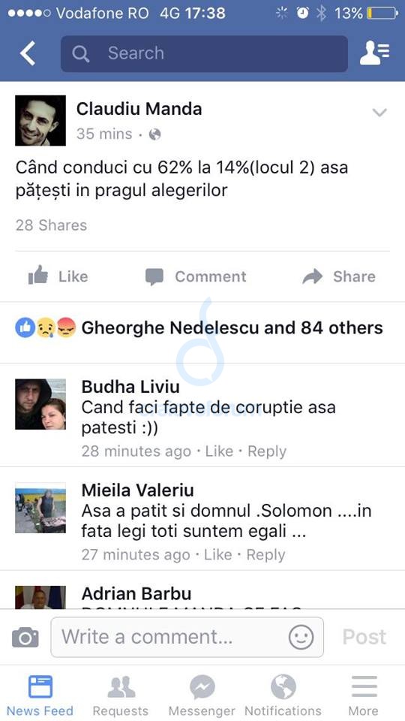Image resolution: width=405 pixels, height=721 pixels.
Task: Open the emoji smiley picker
Action: point(301,638)
